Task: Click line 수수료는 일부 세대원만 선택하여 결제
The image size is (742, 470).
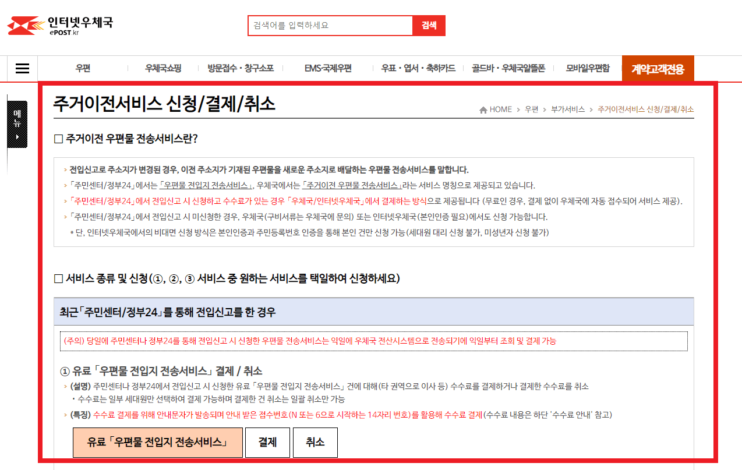Action: pyautogui.click(x=208, y=400)
